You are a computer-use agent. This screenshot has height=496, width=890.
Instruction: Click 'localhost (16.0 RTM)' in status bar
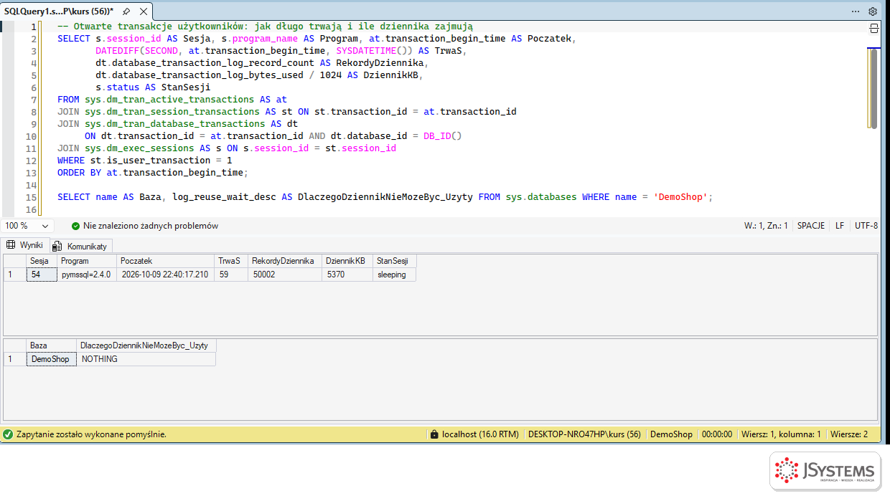point(480,434)
